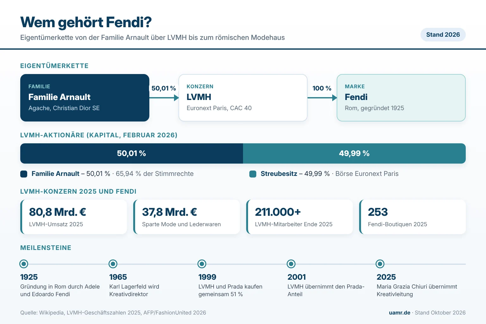Click the arrow labeled 50,01 %
486x324 pixels.
pyautogui.click(x=164, y=98)
